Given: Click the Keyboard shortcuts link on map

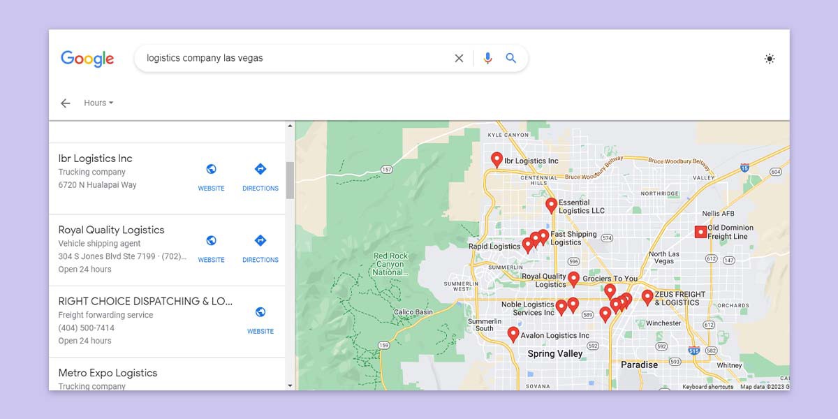Looking at the screenshot, I should [x=707, y=387].
